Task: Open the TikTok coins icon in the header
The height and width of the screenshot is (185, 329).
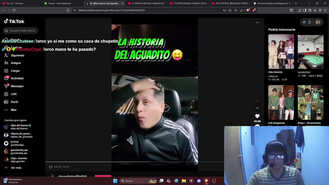Action: tap(304, 22)
